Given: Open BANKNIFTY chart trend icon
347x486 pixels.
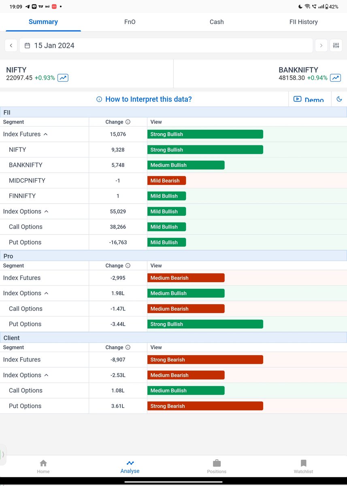Looking at the screenshot, I should [335, 78].
